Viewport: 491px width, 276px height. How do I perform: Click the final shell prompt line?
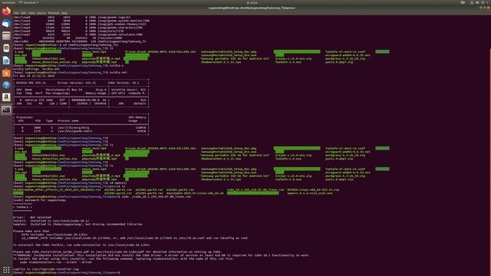67,273
